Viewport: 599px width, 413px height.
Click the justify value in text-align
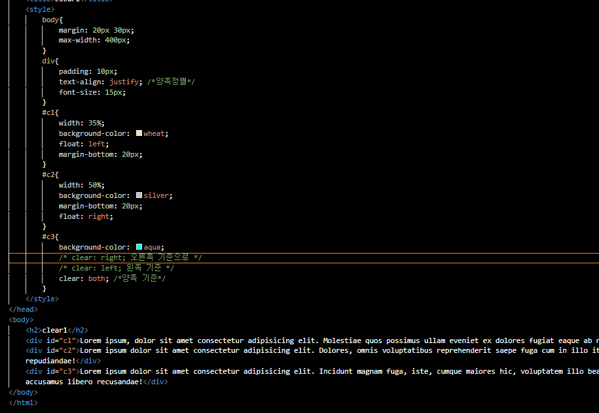(x=124, y=82)
